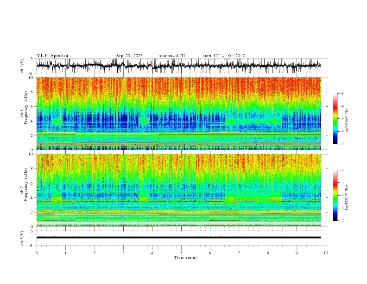Click the ch.1 color bar 'log(PSD)(V²/Hz)' label

tap(347, 121)
